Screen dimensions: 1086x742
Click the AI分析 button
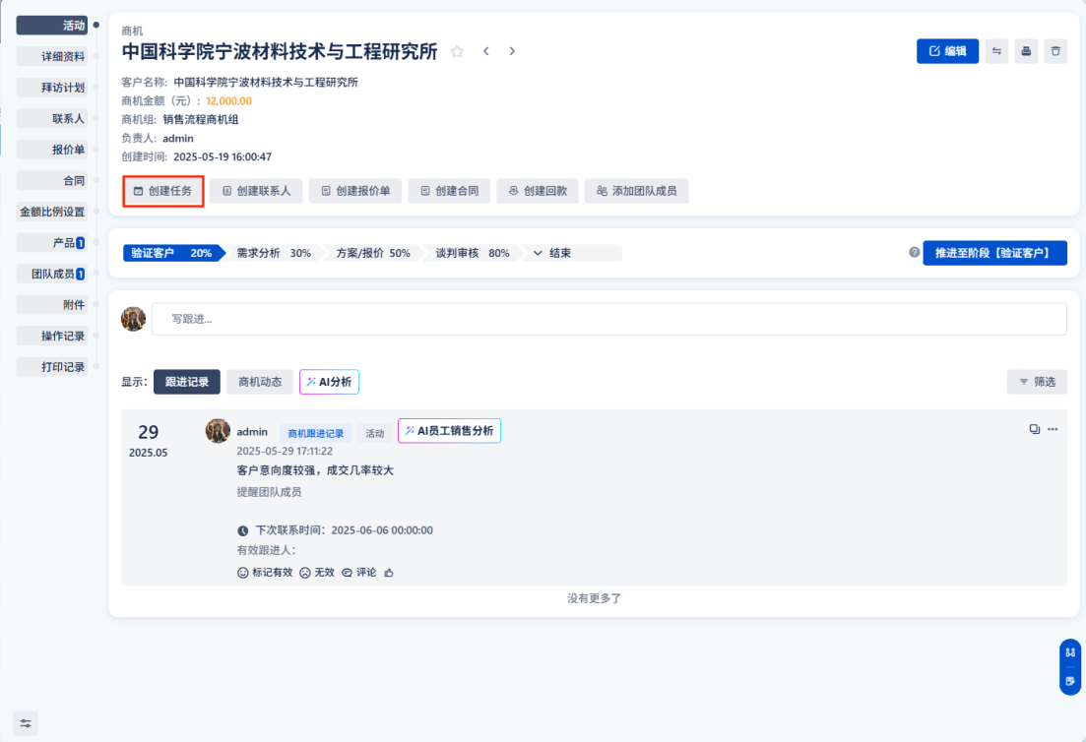pos(329,382)
